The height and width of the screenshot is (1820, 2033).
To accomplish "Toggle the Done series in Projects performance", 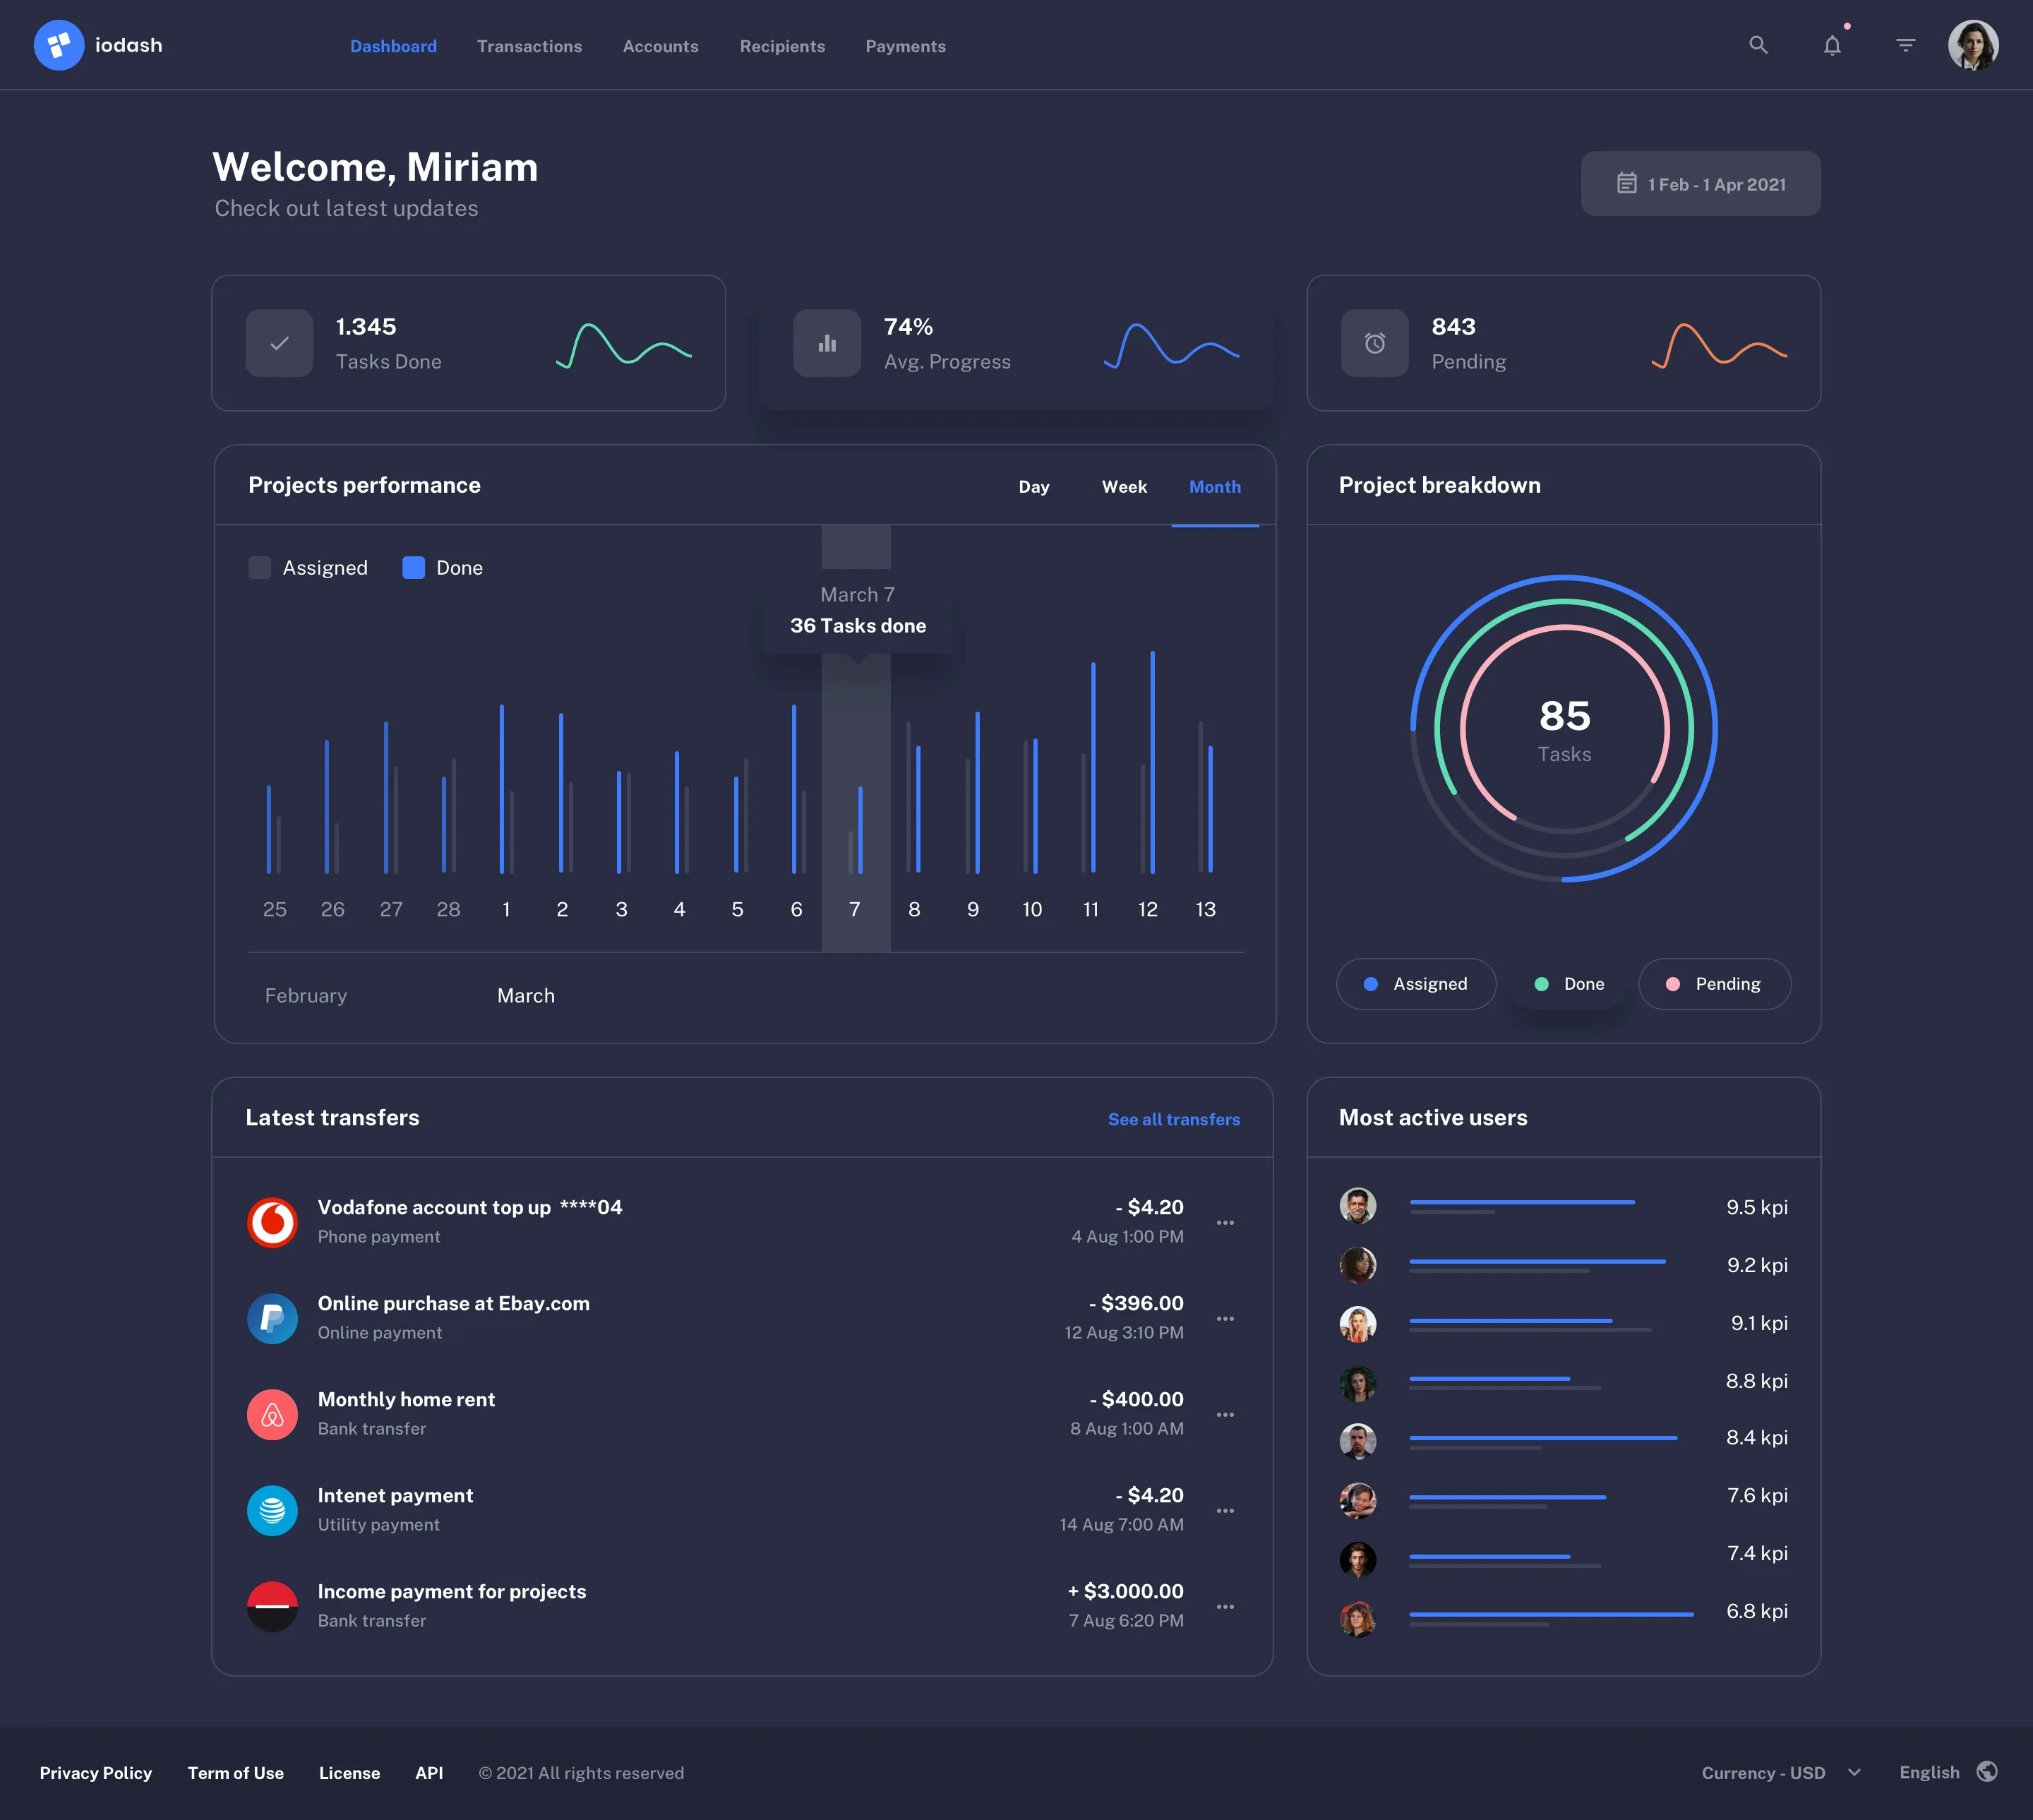I will pyautogui.click(x=441, y=567).
